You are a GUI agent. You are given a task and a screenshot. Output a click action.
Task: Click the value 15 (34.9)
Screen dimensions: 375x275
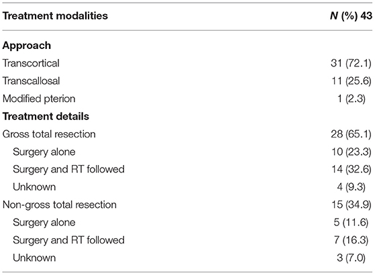[x=352, y=205]
